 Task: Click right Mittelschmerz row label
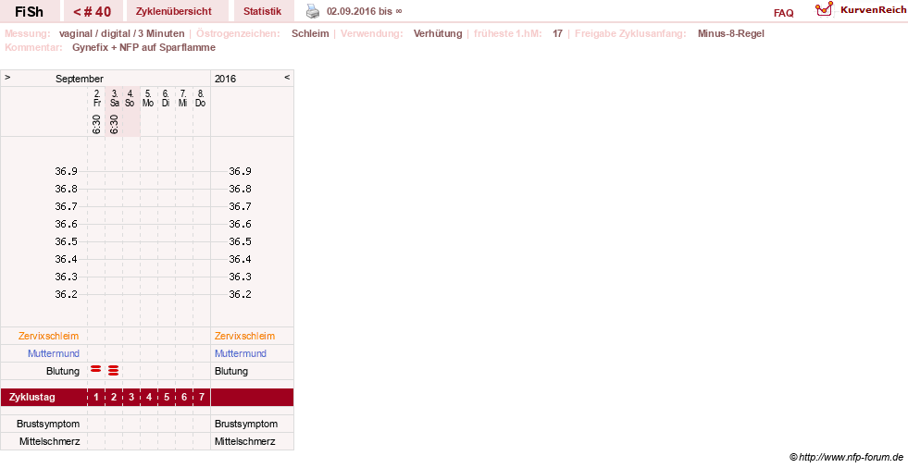(245, 441)
